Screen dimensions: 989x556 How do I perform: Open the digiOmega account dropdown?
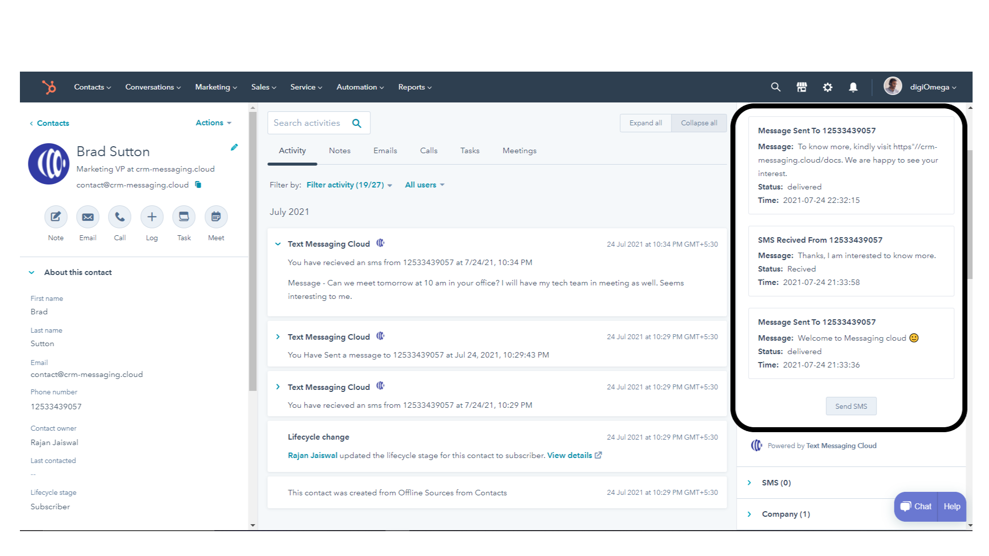tap(933, 87)
